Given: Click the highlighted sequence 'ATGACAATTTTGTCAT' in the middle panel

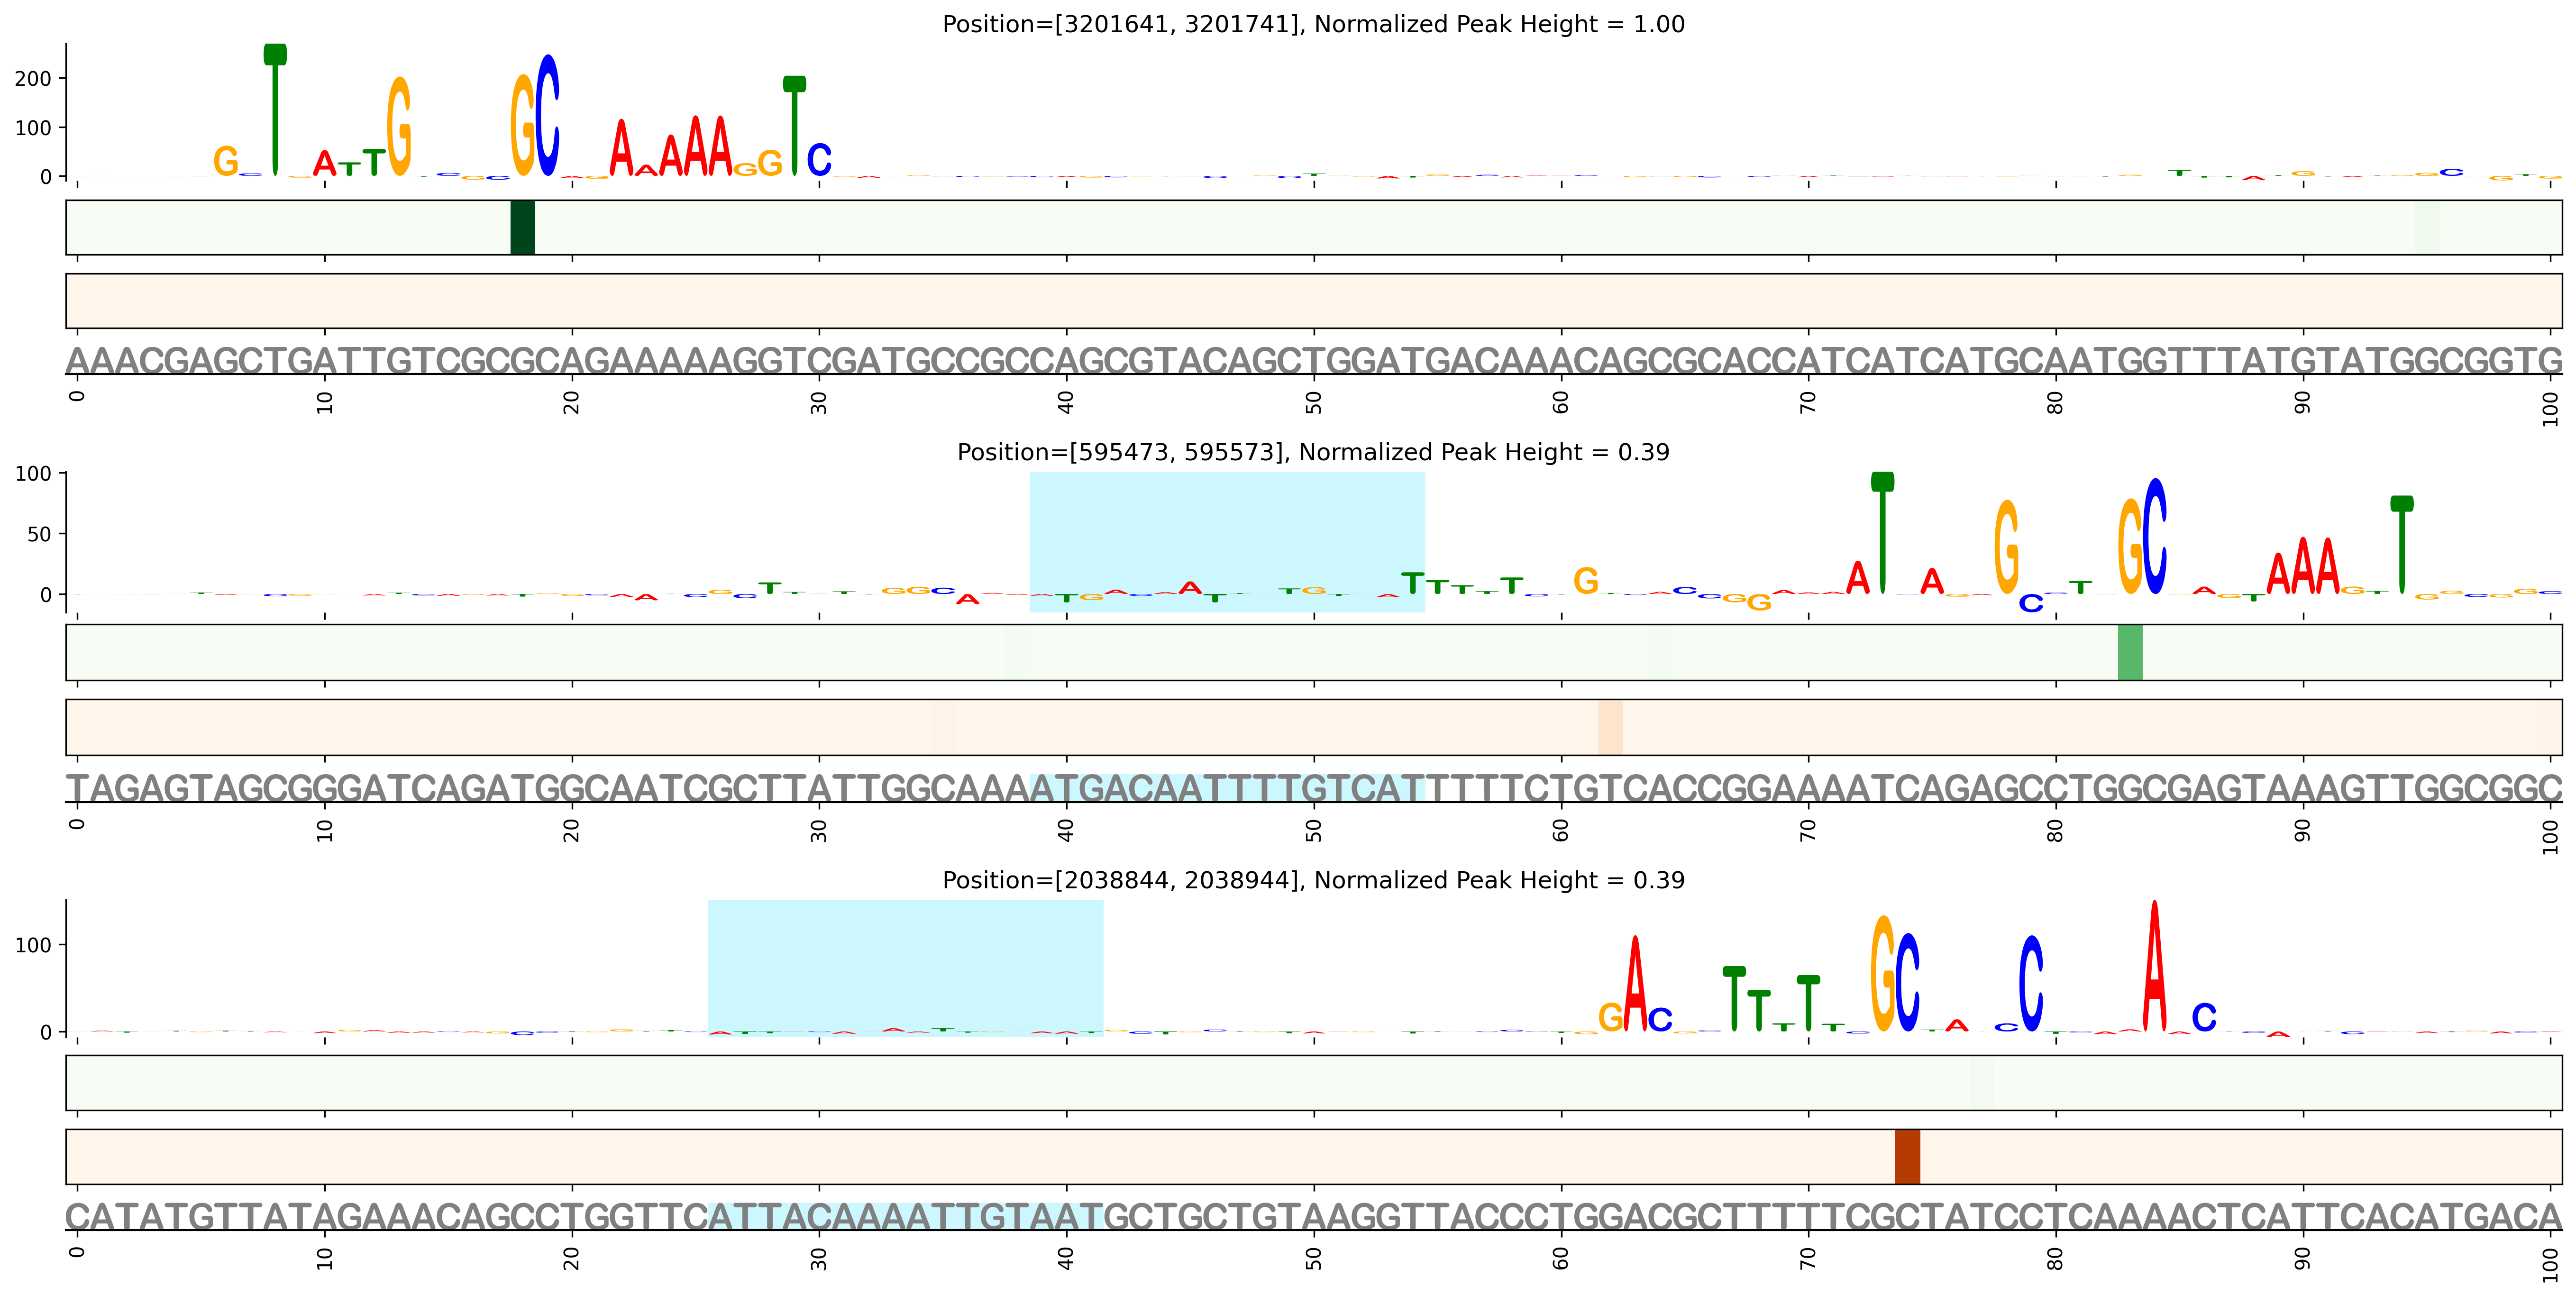Looking at the screenshot, I should click(x=1227, y=789).
